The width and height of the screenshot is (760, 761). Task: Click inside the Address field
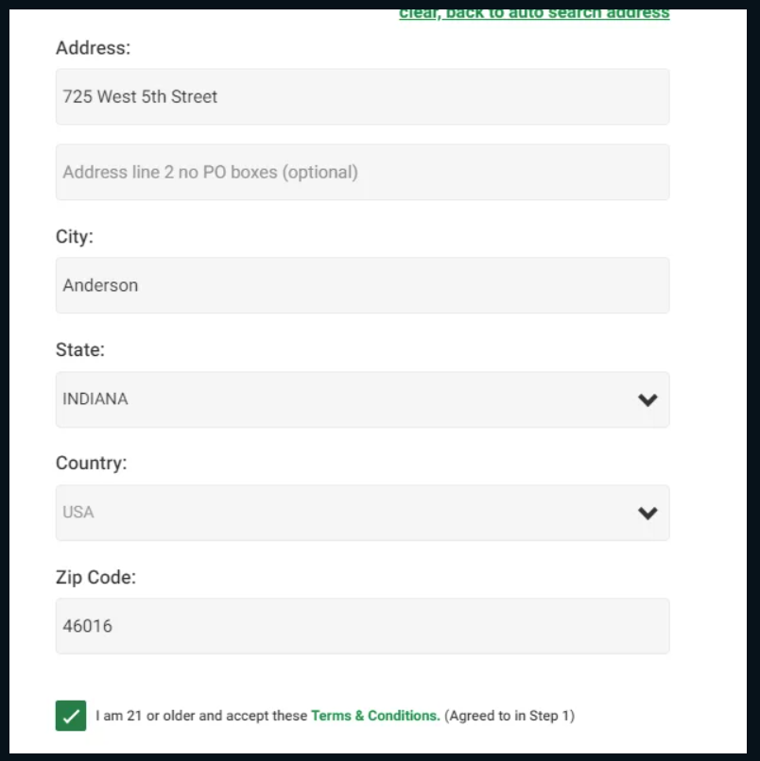click(362, 96)
